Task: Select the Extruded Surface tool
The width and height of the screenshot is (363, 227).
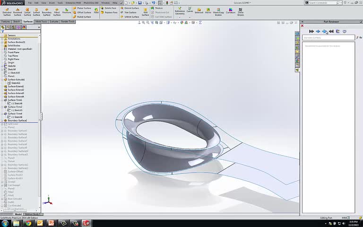Action: [7, 11]
